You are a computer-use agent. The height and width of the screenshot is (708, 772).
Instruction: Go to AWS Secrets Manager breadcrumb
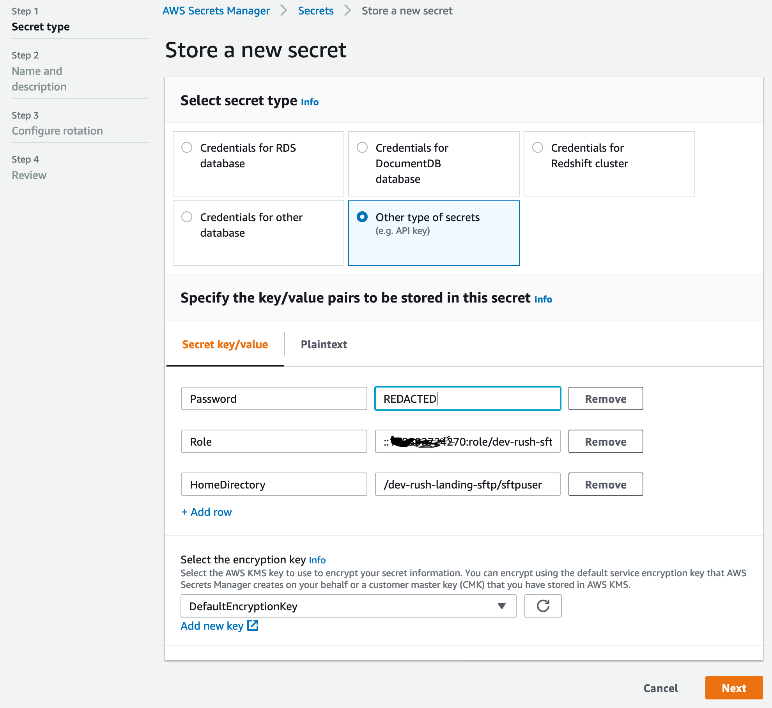click(216, 11)
